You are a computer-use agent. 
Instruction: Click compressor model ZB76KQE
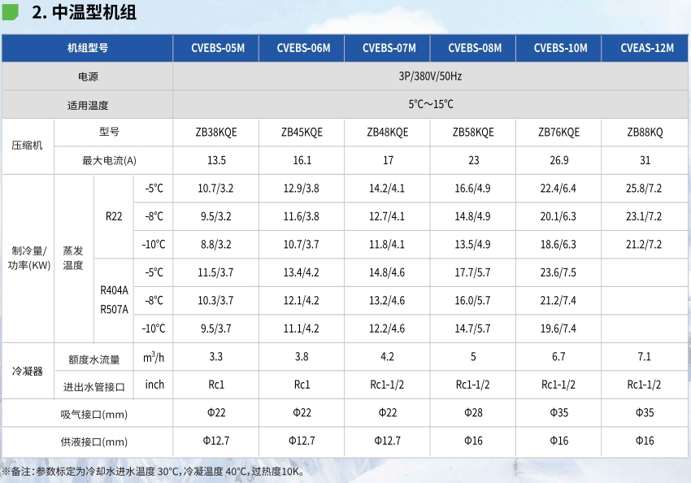[558, 133]
